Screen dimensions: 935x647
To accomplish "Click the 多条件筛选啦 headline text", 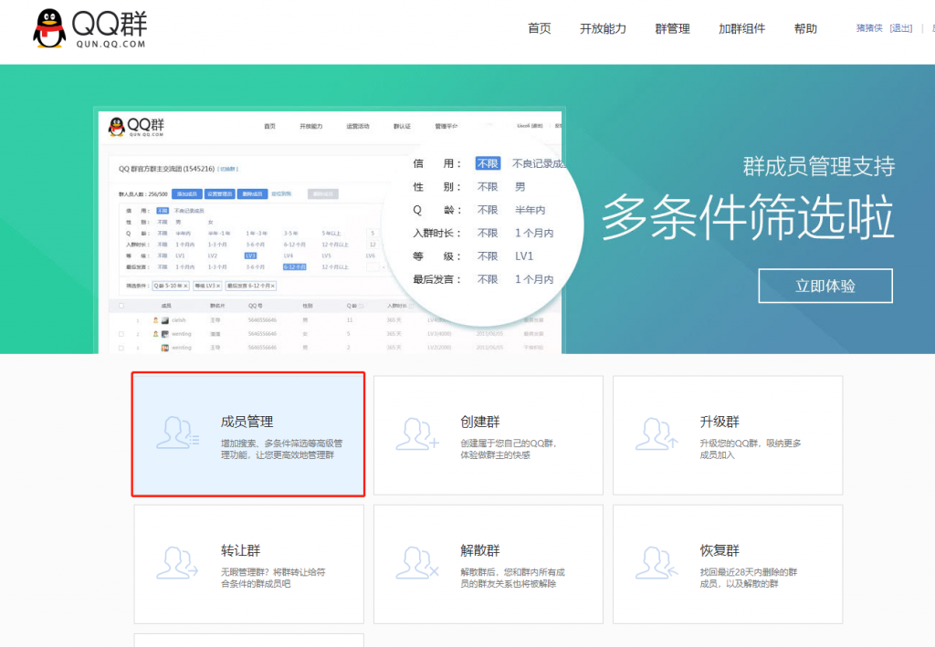I will pos(749,217).
